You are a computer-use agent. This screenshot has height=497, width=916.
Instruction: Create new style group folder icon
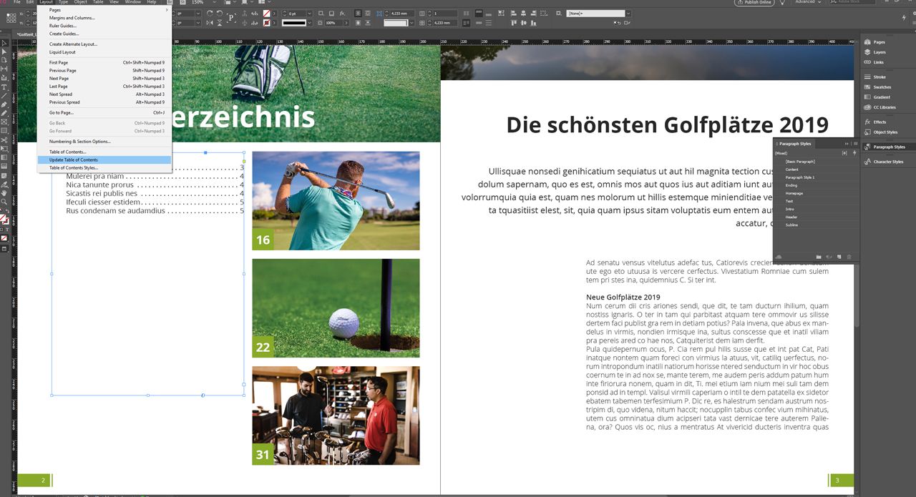point(819,257)
